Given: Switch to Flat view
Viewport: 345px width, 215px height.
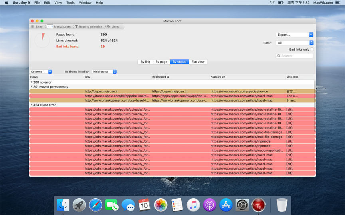Looking at the screenshot, I should click(x=198, y=62).
